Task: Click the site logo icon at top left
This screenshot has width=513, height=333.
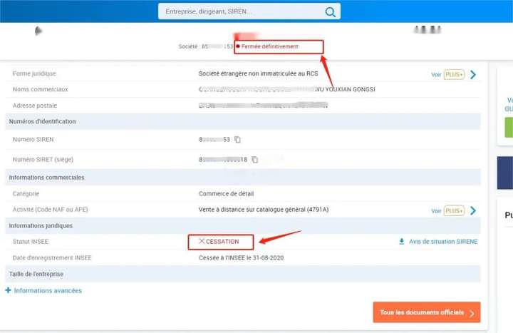Action: pyautogui.click(x=38, y=31)
